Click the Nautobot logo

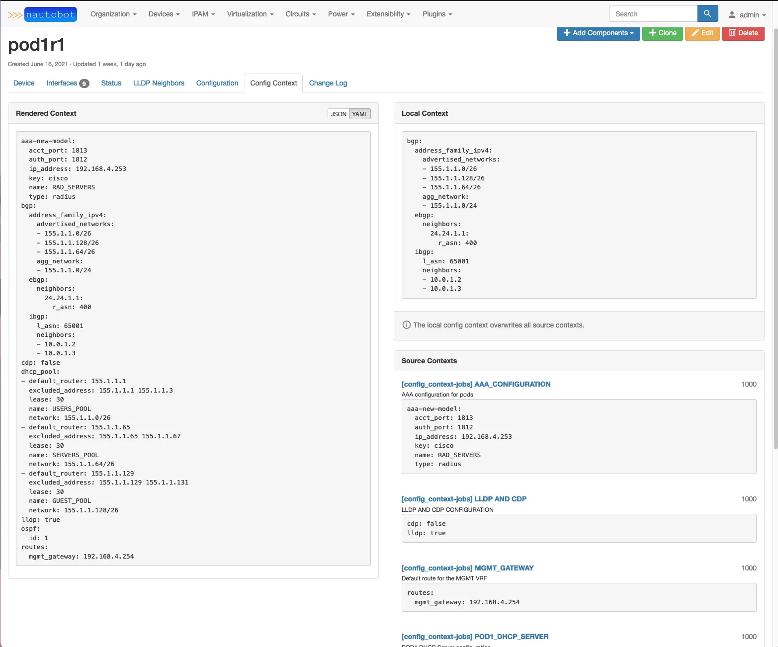coord(42,14)
